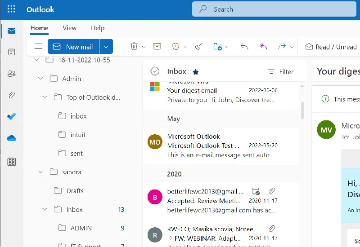Toggle the folder pane hamburger button

(38, 47)
